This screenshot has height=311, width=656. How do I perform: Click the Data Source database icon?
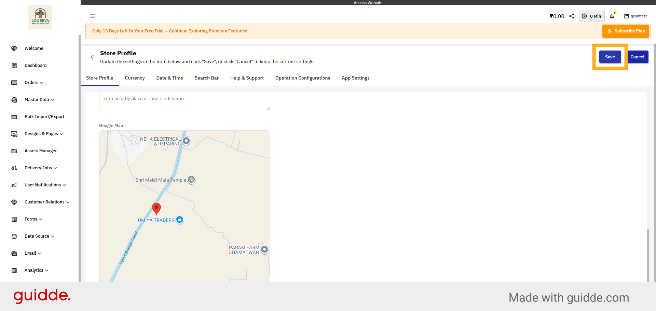point(14,236)
